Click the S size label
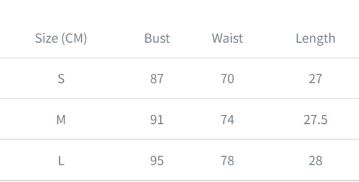This screenshot has width=359, height=182. [61, 79]
